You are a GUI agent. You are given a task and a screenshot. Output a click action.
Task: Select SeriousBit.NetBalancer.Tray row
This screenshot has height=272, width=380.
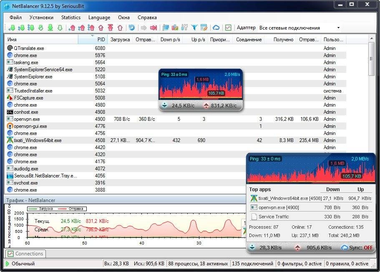(x=126, y=176)
